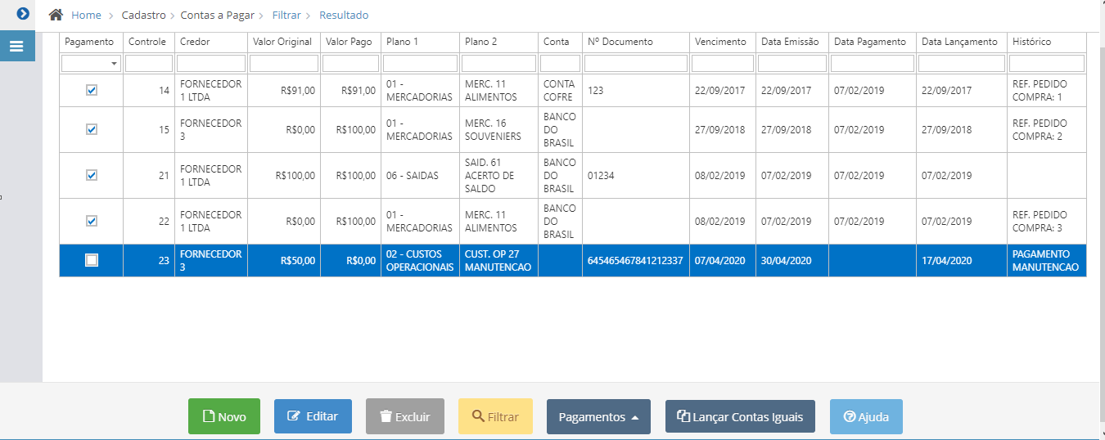Toggle the Pagamento checkbox for Controle 14
1105x440 pixels.
pos(92,90)
